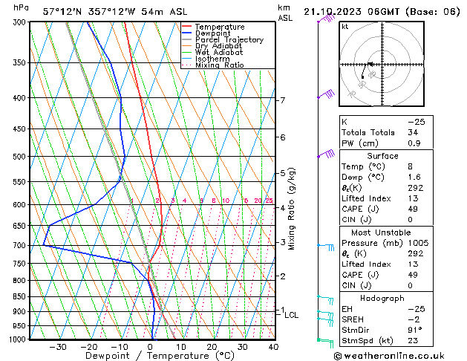
Task: Select the hodograph wind plot
Action: coord(382,64)
